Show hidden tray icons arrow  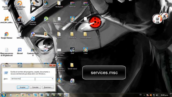[144, 95]
